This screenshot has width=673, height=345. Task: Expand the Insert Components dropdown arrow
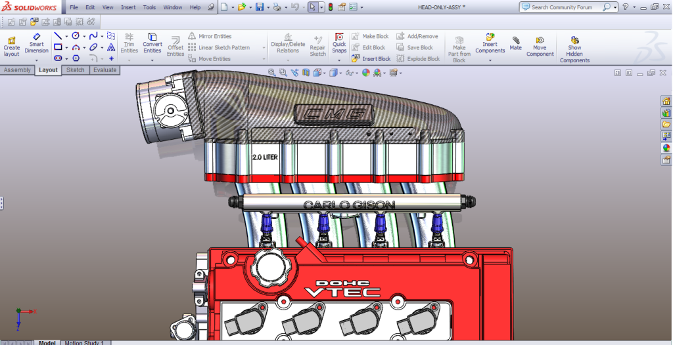[x=490, y=60]
